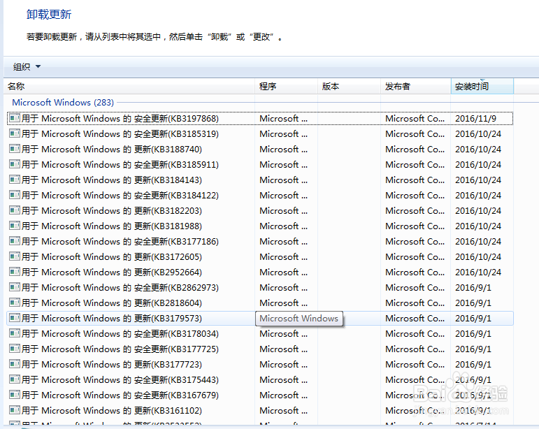Viewport: 539px width, 429px height.
Task: Click the update icon for KB3178034
Action: pos(15,333)
